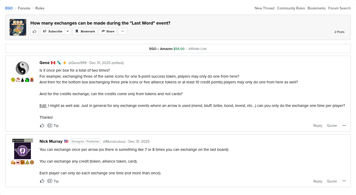Go to Community Rules
The height and width of the screenshot is (195, 356).
[x=291, y=8]
